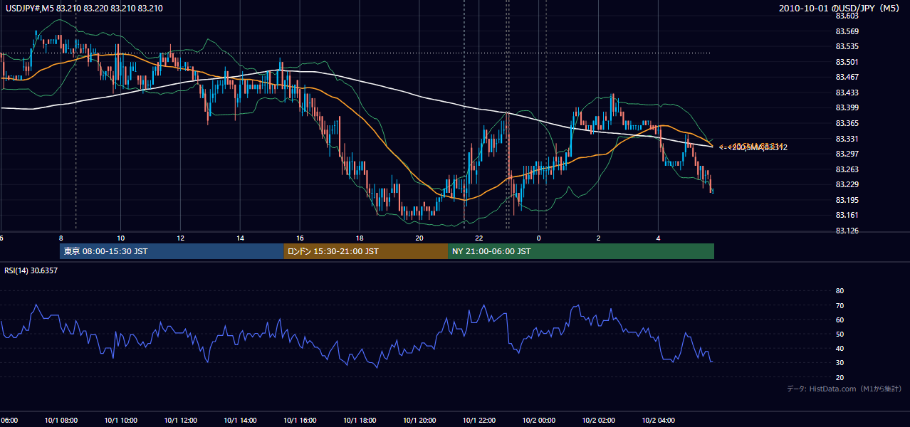This screenshot has height=427, width=910.
Task: Click the データ: HistData.com source credit
Action: [x=844, y=389]
